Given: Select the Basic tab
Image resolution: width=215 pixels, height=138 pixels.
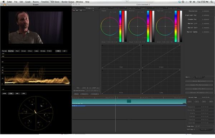Looking at the screenshot, I should (189, 77).
